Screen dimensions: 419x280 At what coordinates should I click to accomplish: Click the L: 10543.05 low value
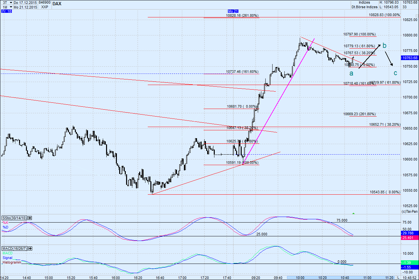pos(389,7)
